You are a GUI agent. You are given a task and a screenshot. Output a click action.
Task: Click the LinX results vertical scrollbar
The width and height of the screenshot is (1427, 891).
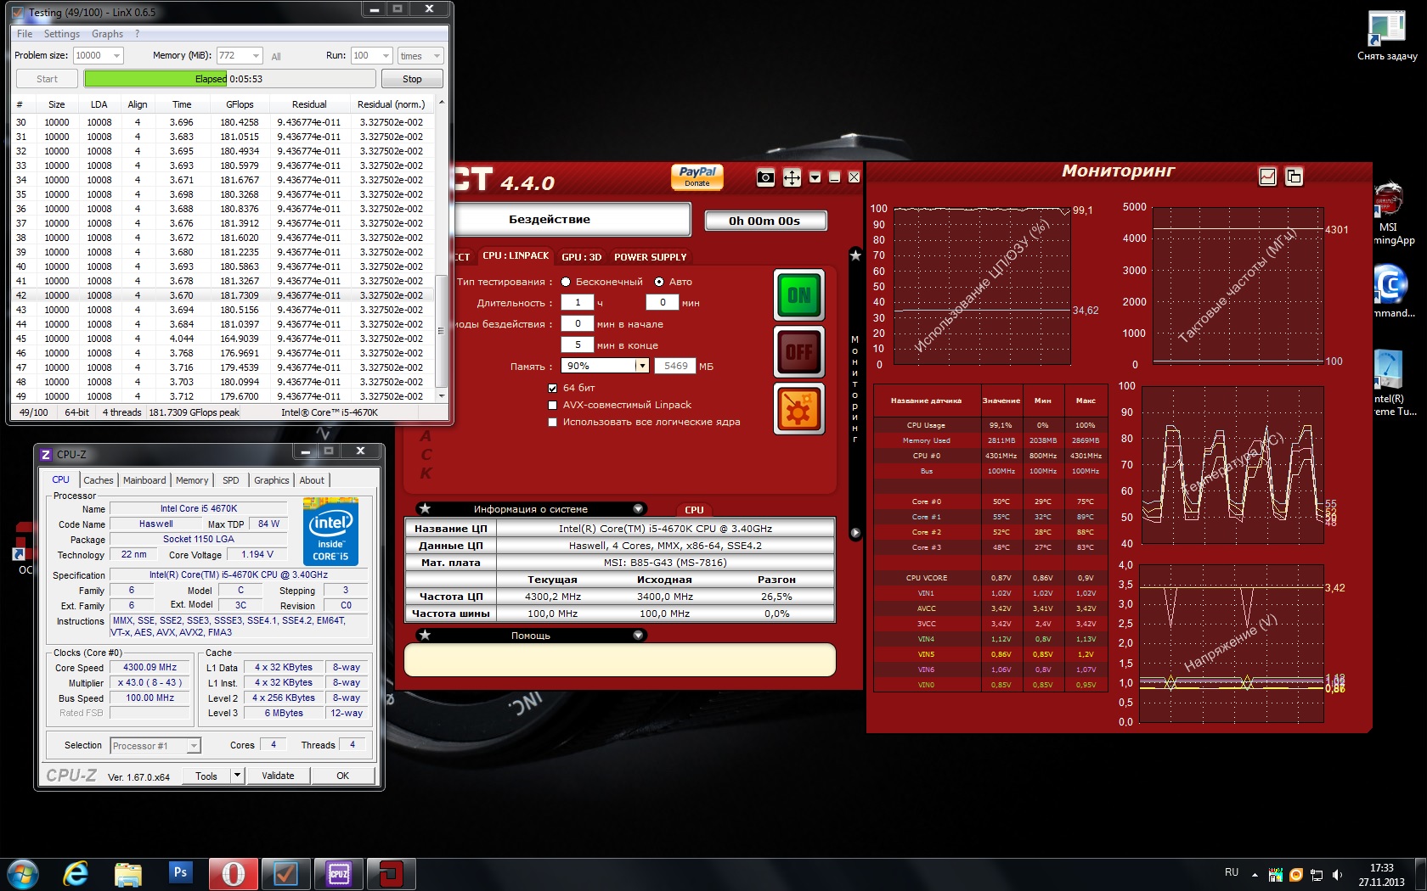tap(441, 331)
